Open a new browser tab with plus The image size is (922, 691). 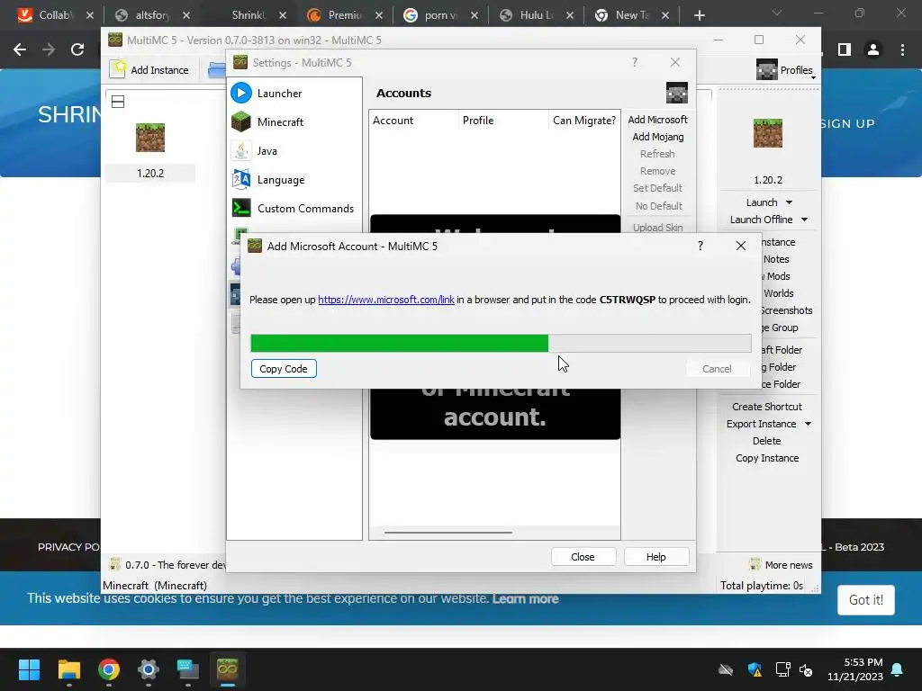tap(699, 15)
